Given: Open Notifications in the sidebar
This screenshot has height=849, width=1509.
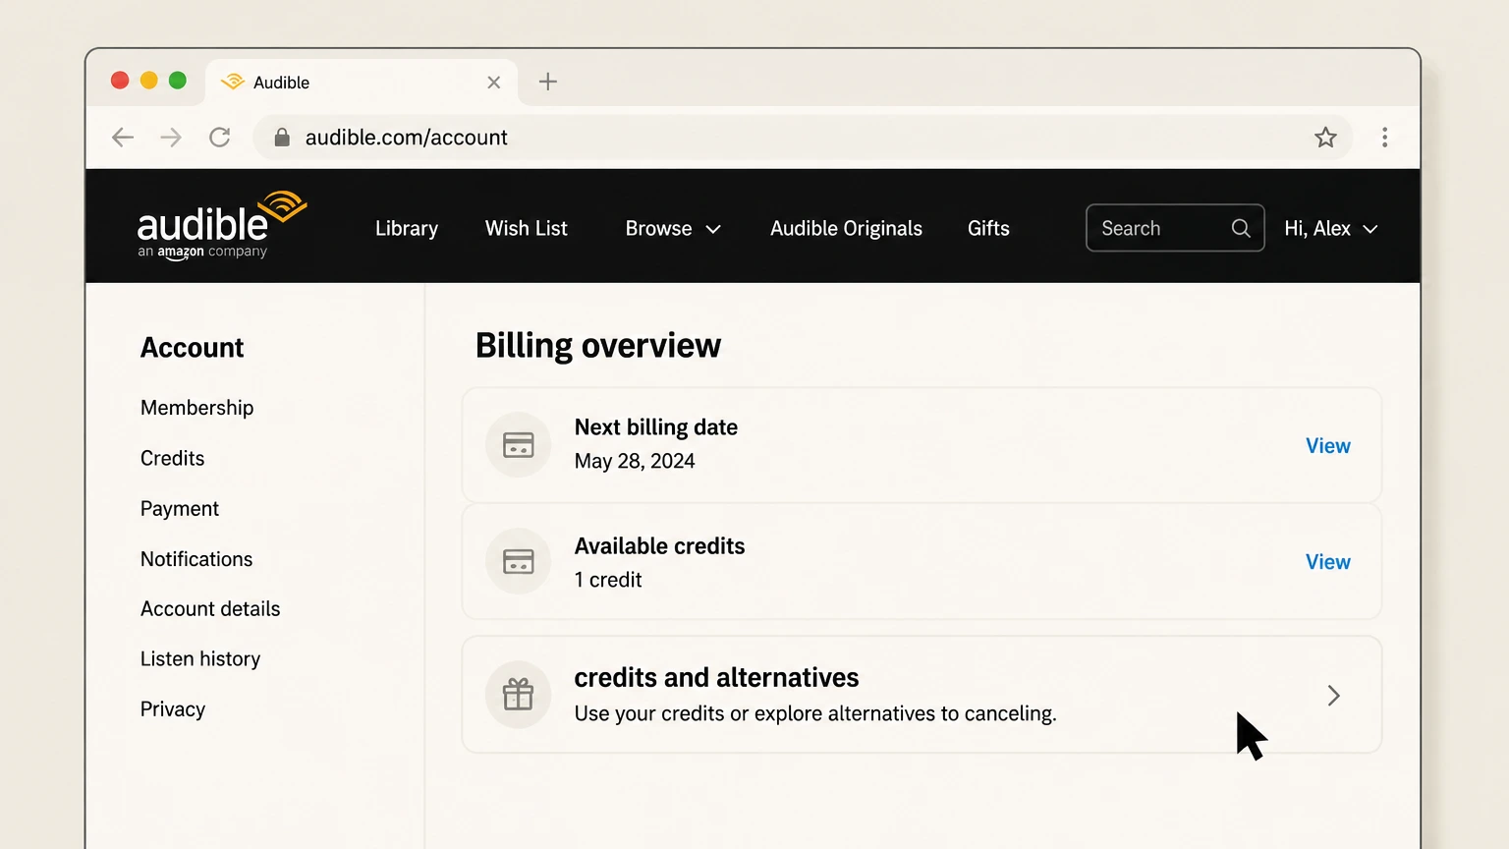Looking at the screenshot, I should tap(196, 558).
